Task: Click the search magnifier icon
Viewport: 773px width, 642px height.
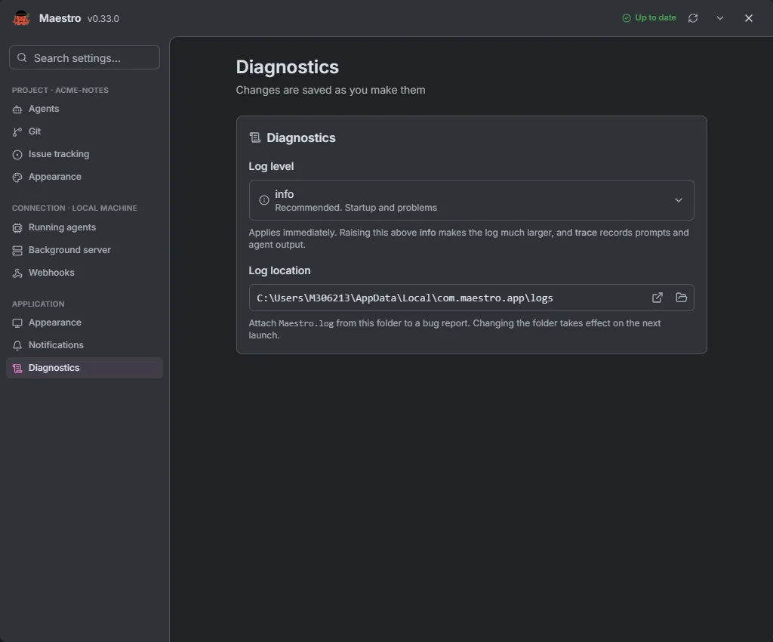Action: pyautogui.click(x=22, y=57)
